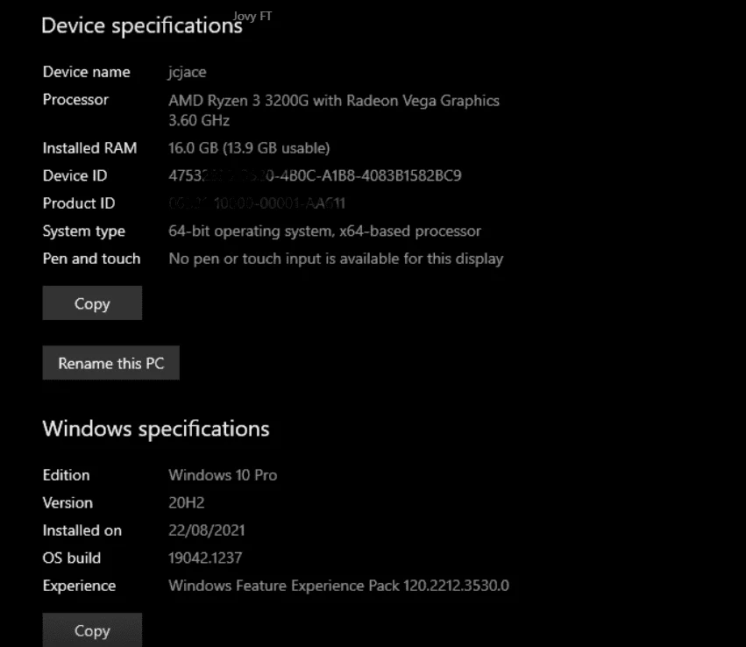Click the Device specifications heading
This screenshot has height=647, width=746.
(x=142, y=25)
